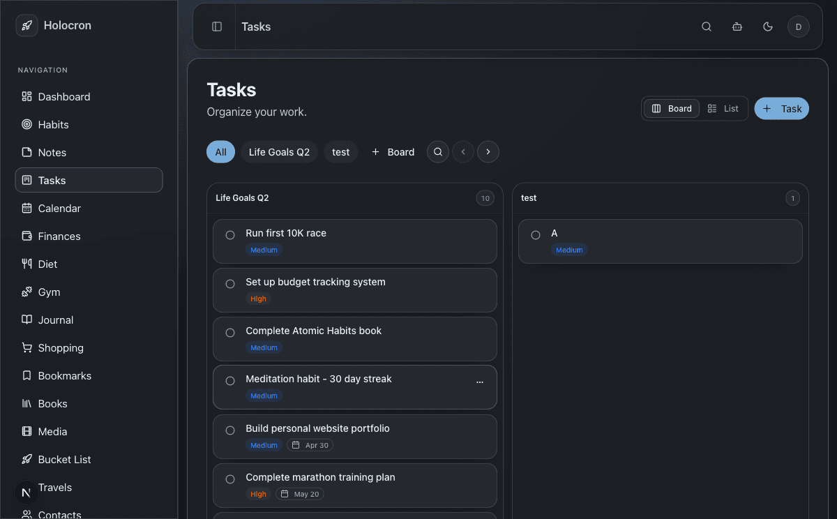Click the Finances wallet icon
The height and width of the screenshot is (519, 837).
[x=27, y=236]
